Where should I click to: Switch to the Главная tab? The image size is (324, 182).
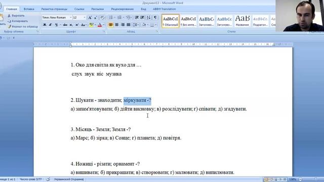click(x=12, y=9)
